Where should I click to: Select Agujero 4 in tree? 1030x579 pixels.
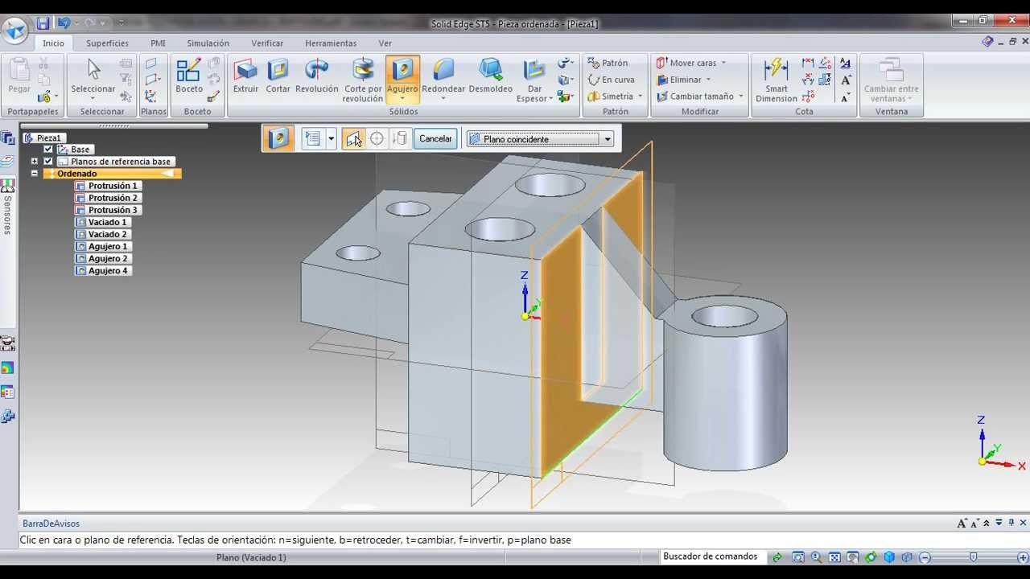(x=102, y=270)
